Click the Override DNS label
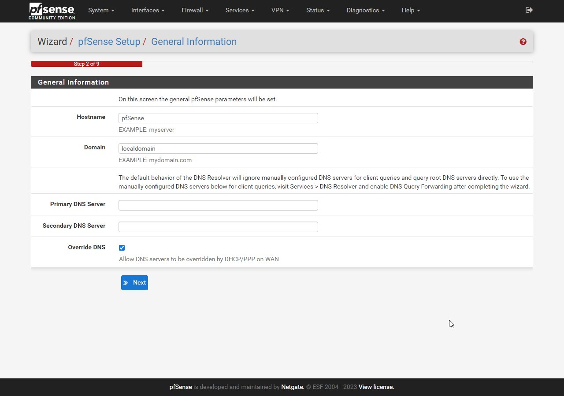The height and width of the screenshot is (396, 564). (x=86, y=248)
